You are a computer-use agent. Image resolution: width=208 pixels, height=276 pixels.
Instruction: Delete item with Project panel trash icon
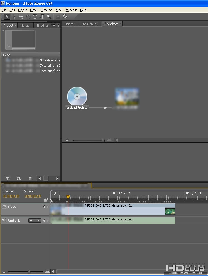point(30,179)
